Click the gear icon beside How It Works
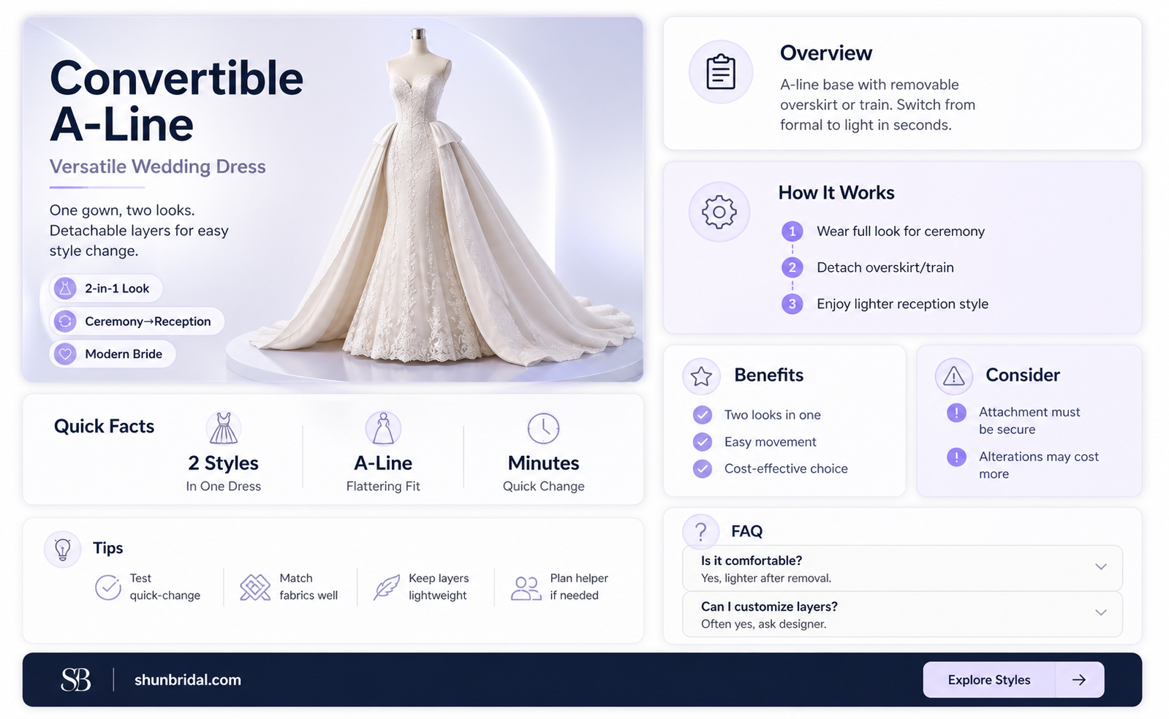This screenshot has height=719, width=1169. [719, 212]
